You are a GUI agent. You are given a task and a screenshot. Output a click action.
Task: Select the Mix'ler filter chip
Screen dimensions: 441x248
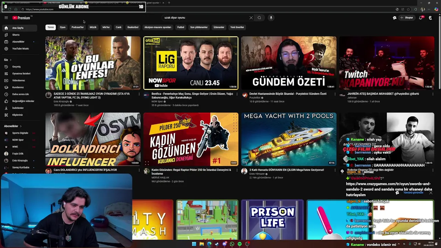[x=106, y=27]
